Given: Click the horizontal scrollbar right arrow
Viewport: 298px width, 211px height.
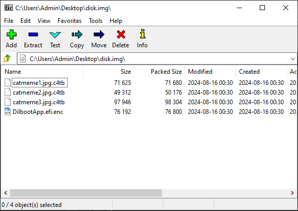Looking at the screenshot, I should click(x=292, y=193).
